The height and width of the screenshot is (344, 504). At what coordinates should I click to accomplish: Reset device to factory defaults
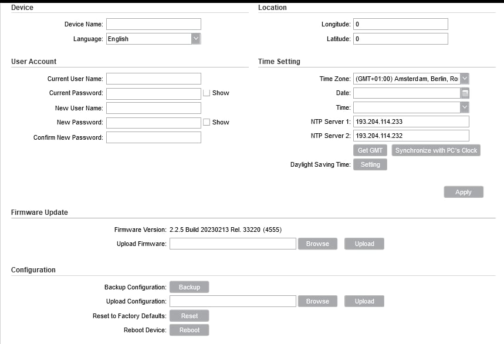point(190,316)
